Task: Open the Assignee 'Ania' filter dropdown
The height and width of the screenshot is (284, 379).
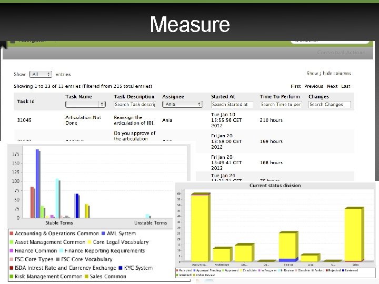Action: pyautogui.click(x=182, y=104)
